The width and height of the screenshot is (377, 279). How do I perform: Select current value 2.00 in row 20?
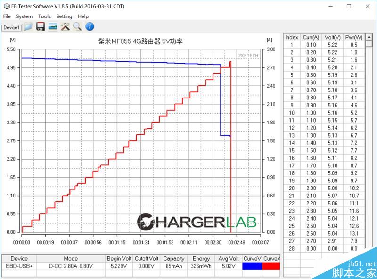point(311,188)
